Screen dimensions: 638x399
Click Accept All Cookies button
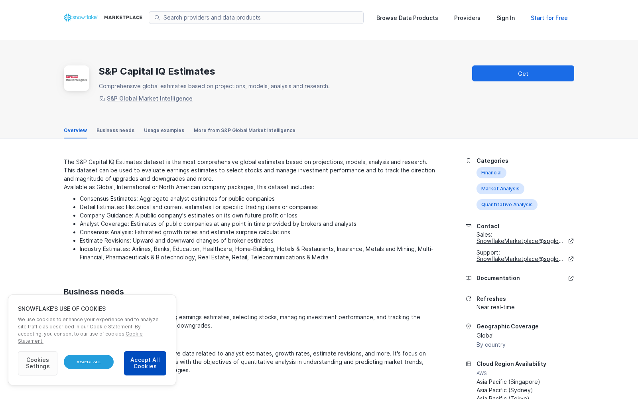point(145,363)
